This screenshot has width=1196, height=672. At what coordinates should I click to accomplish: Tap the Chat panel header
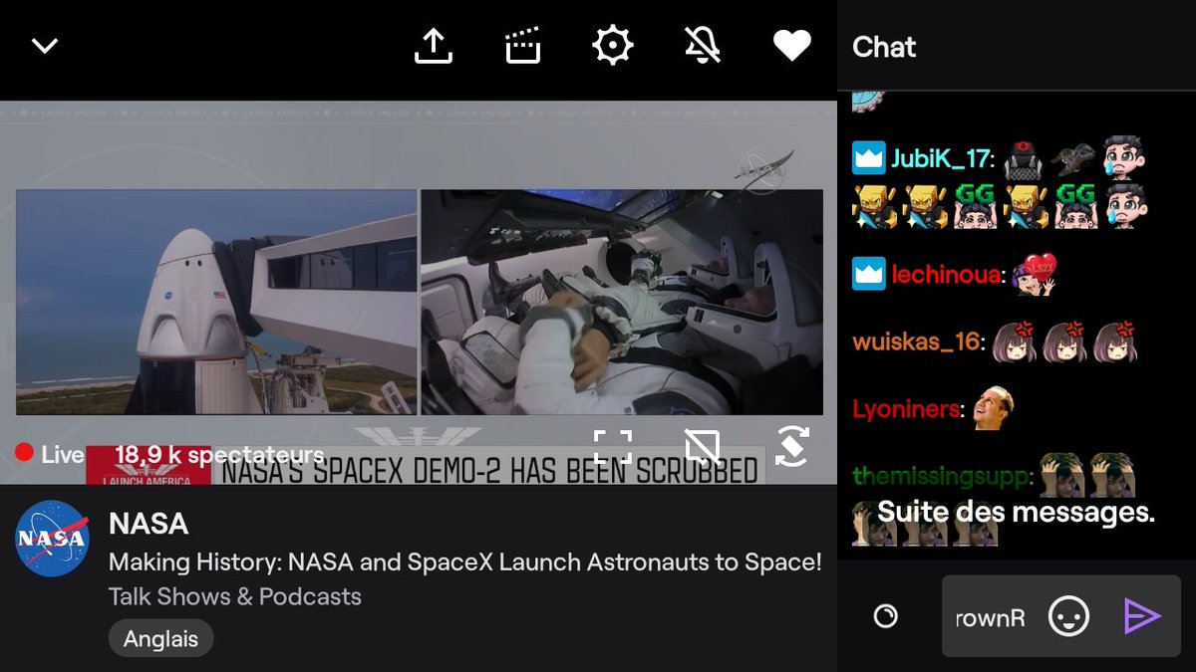click(884, 47)
